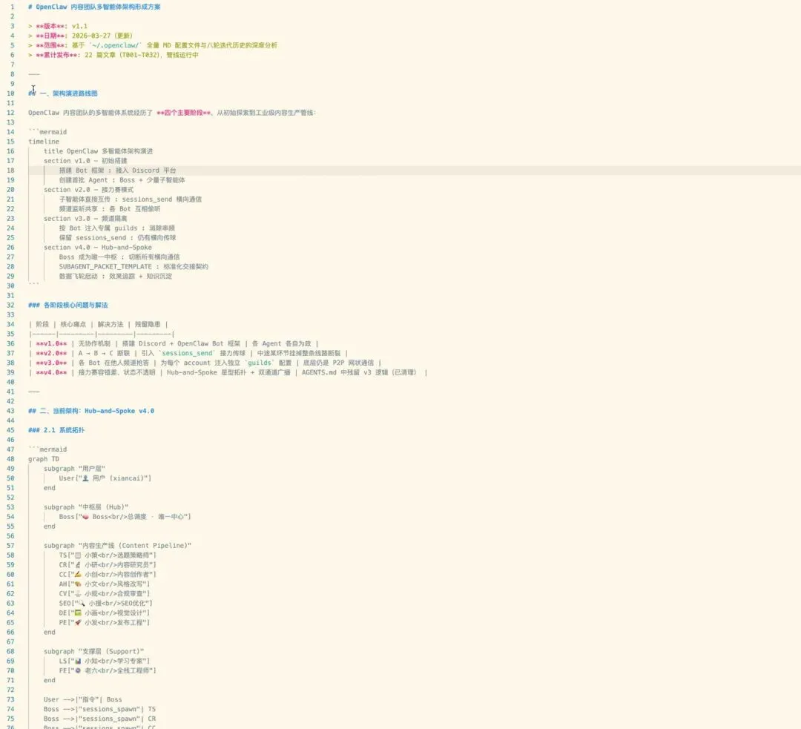Click the bold phrase "四个主要阶段" on line 12
Screen dimensions: 801x729
pyautogui.click(x=183, y=113)
